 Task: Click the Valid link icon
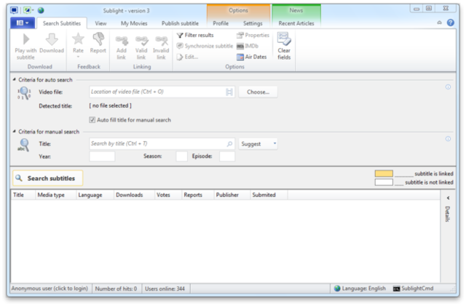141,41
